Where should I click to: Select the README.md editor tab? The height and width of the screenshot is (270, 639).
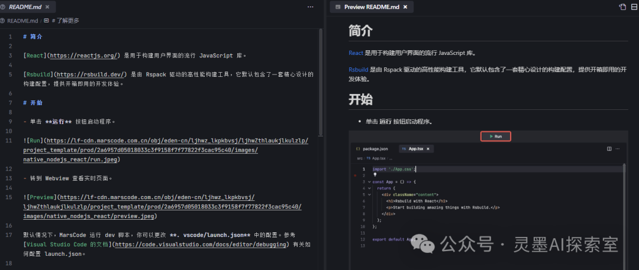tap(28, 7)
